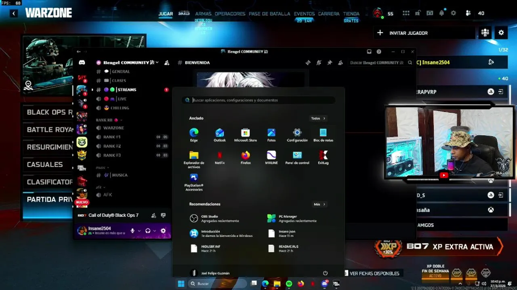Open Discord threads icon in channel header
This screenshot has width=517, height=290.
pyautogui.click(x=308, y=62)
